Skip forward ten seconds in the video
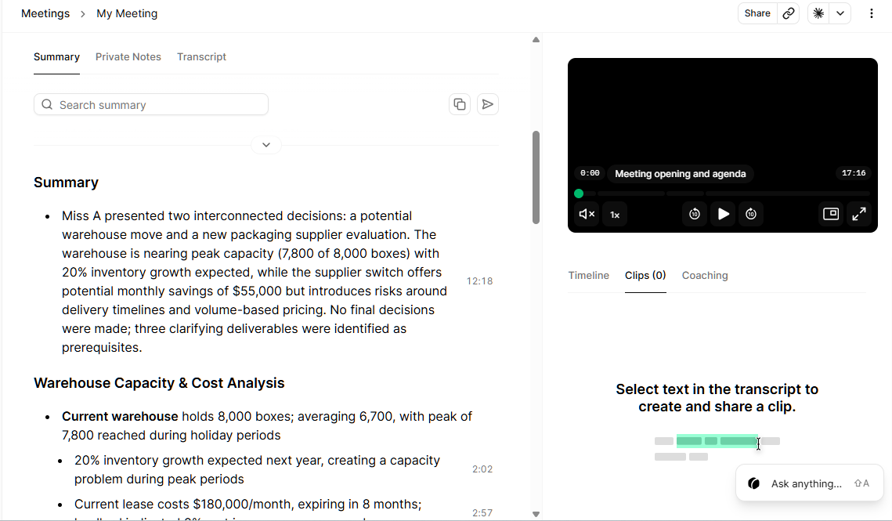Image resolution: width=892 pixels, height=521 pixels. click(x=751, y=214)
